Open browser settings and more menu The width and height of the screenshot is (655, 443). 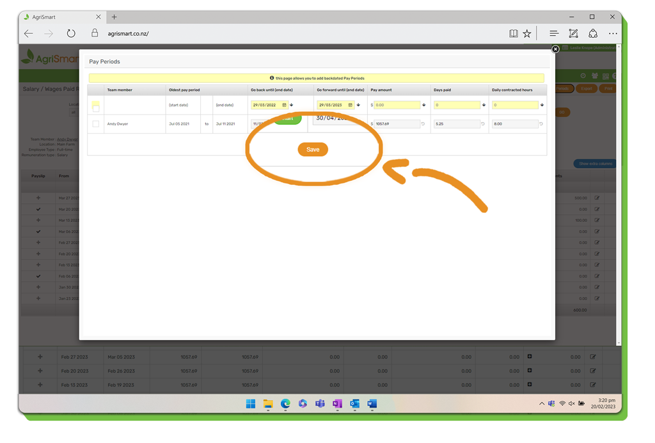[613, 34]
